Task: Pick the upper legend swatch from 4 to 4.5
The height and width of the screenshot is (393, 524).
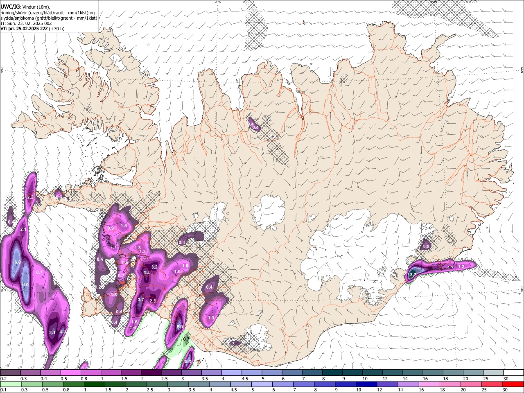Action: (232, 373)
